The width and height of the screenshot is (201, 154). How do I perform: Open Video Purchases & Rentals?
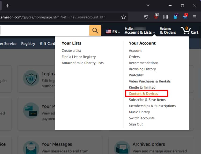pos(150,81)
